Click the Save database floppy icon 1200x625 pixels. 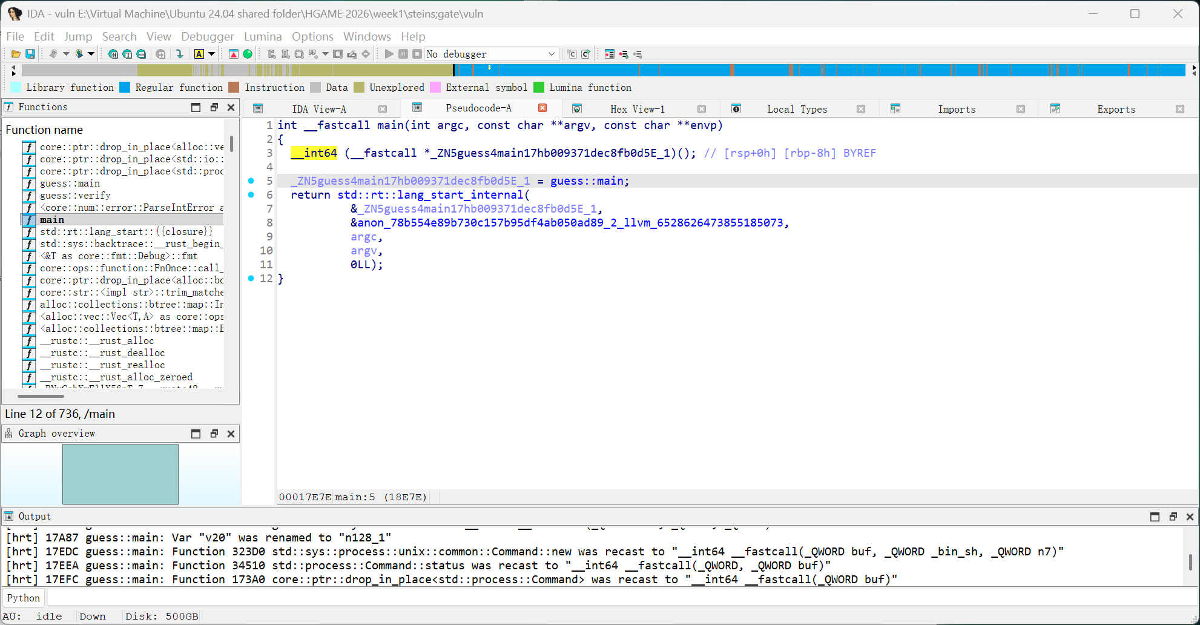(x=30, y=54)
